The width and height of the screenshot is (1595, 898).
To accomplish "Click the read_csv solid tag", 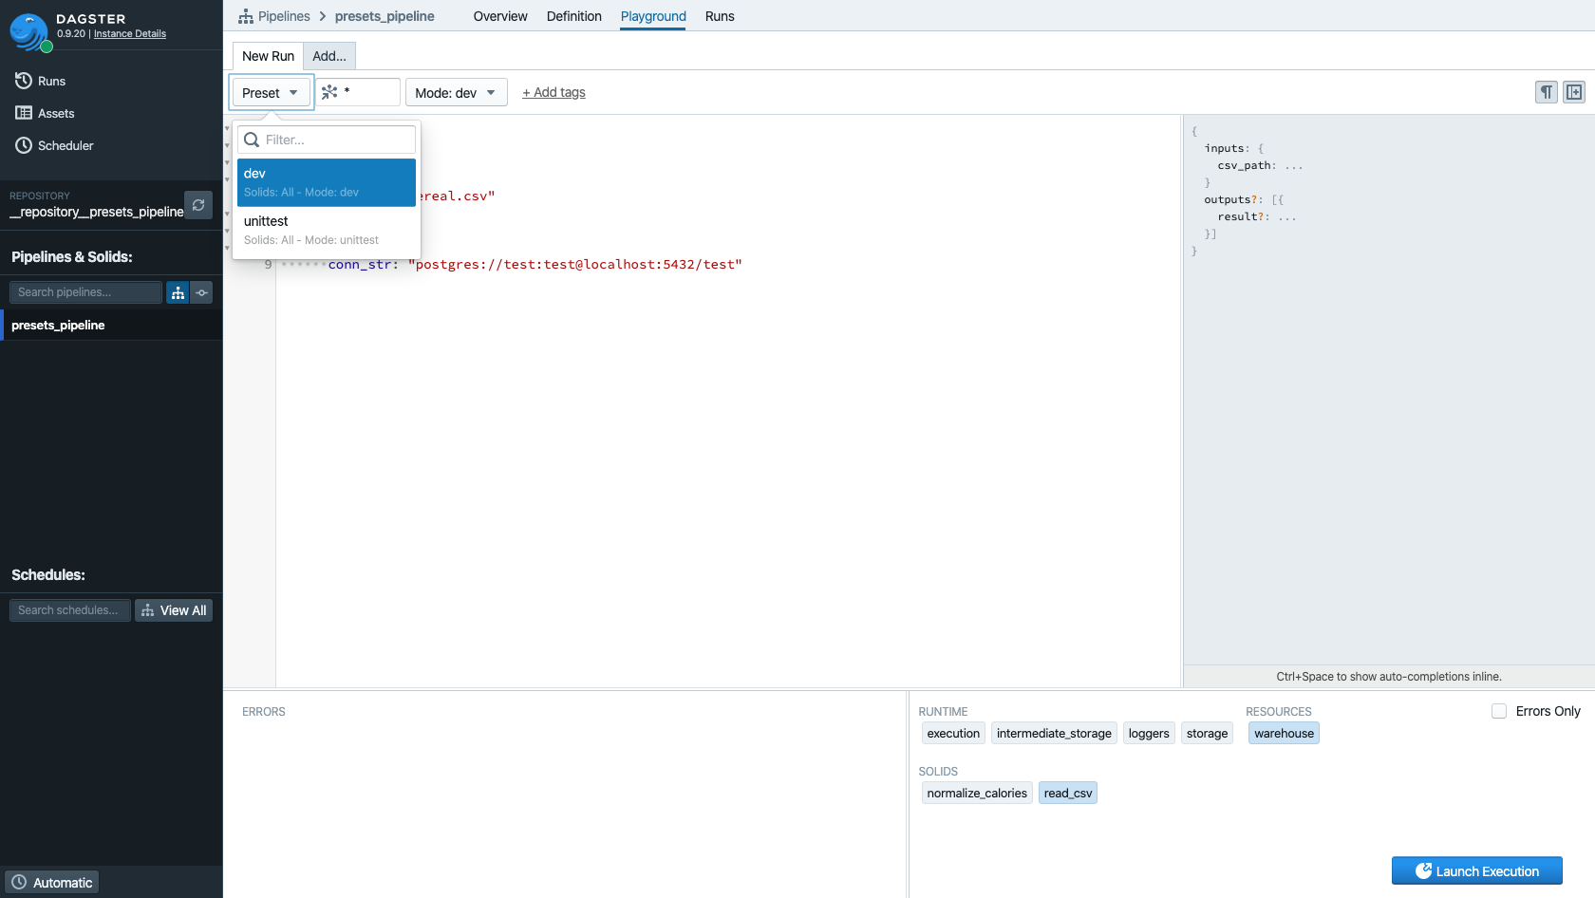I will point(1068,793).
